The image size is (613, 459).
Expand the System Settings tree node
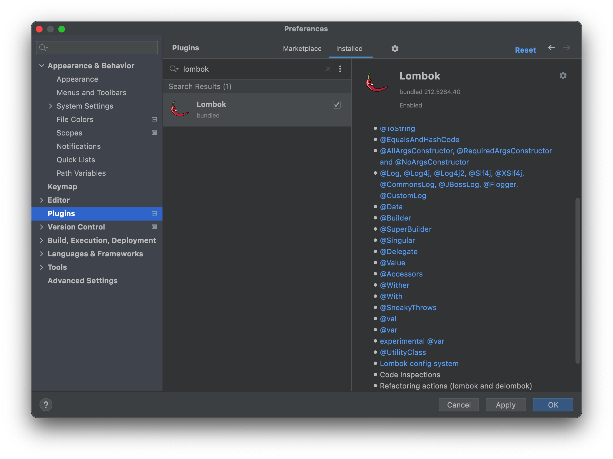click(x=50, y=106)
